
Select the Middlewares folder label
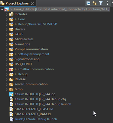click(24, 39)
